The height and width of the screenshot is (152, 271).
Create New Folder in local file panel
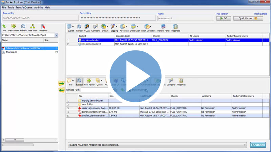(x=13, y=27)
